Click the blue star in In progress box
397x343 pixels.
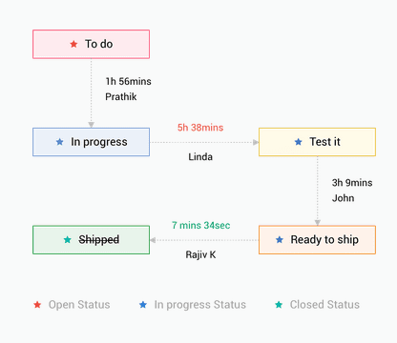click(60, 142)
